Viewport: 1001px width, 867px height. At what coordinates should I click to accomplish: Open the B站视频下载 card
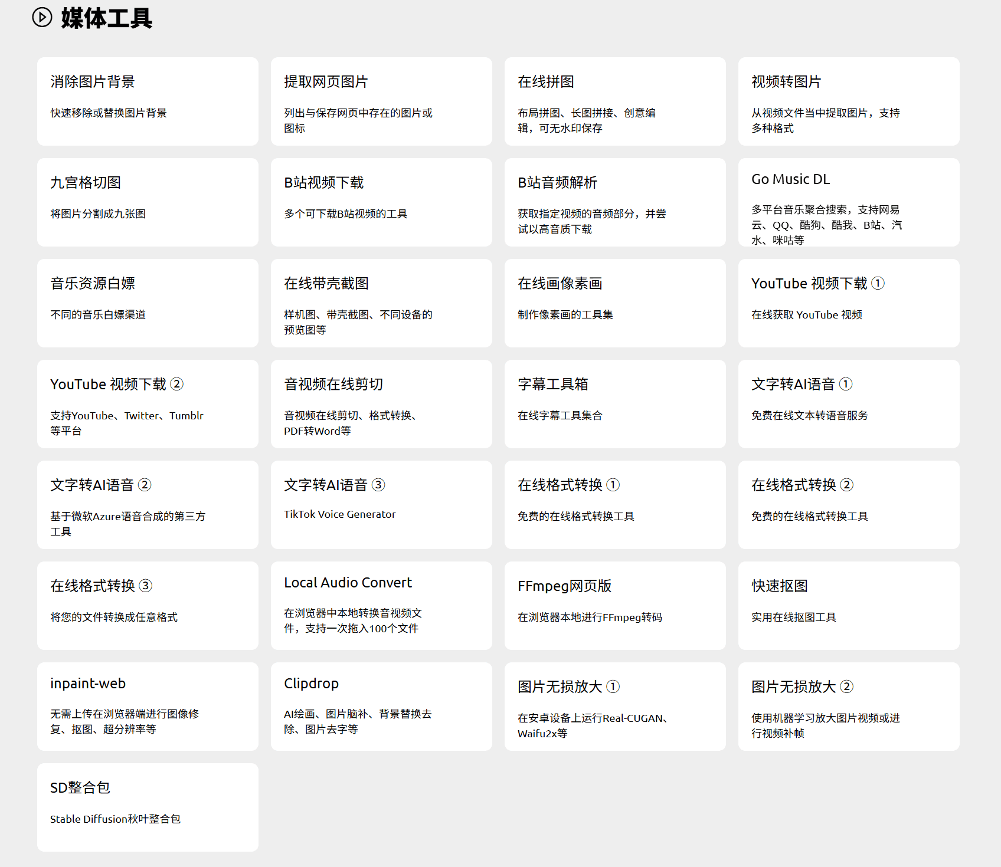click(x=381, y=202)
